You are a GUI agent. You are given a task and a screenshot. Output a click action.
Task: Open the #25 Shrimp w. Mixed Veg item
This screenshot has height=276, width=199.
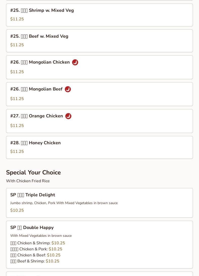[x=99, y=15]
